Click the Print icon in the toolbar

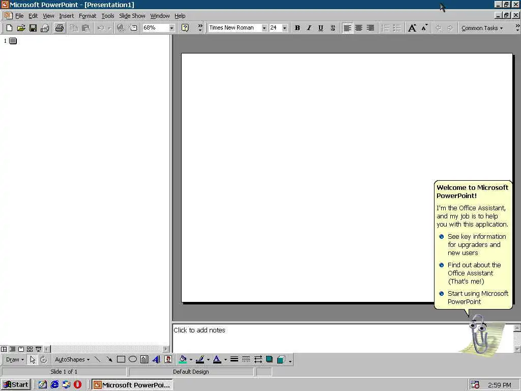click(x=60, y=28)
